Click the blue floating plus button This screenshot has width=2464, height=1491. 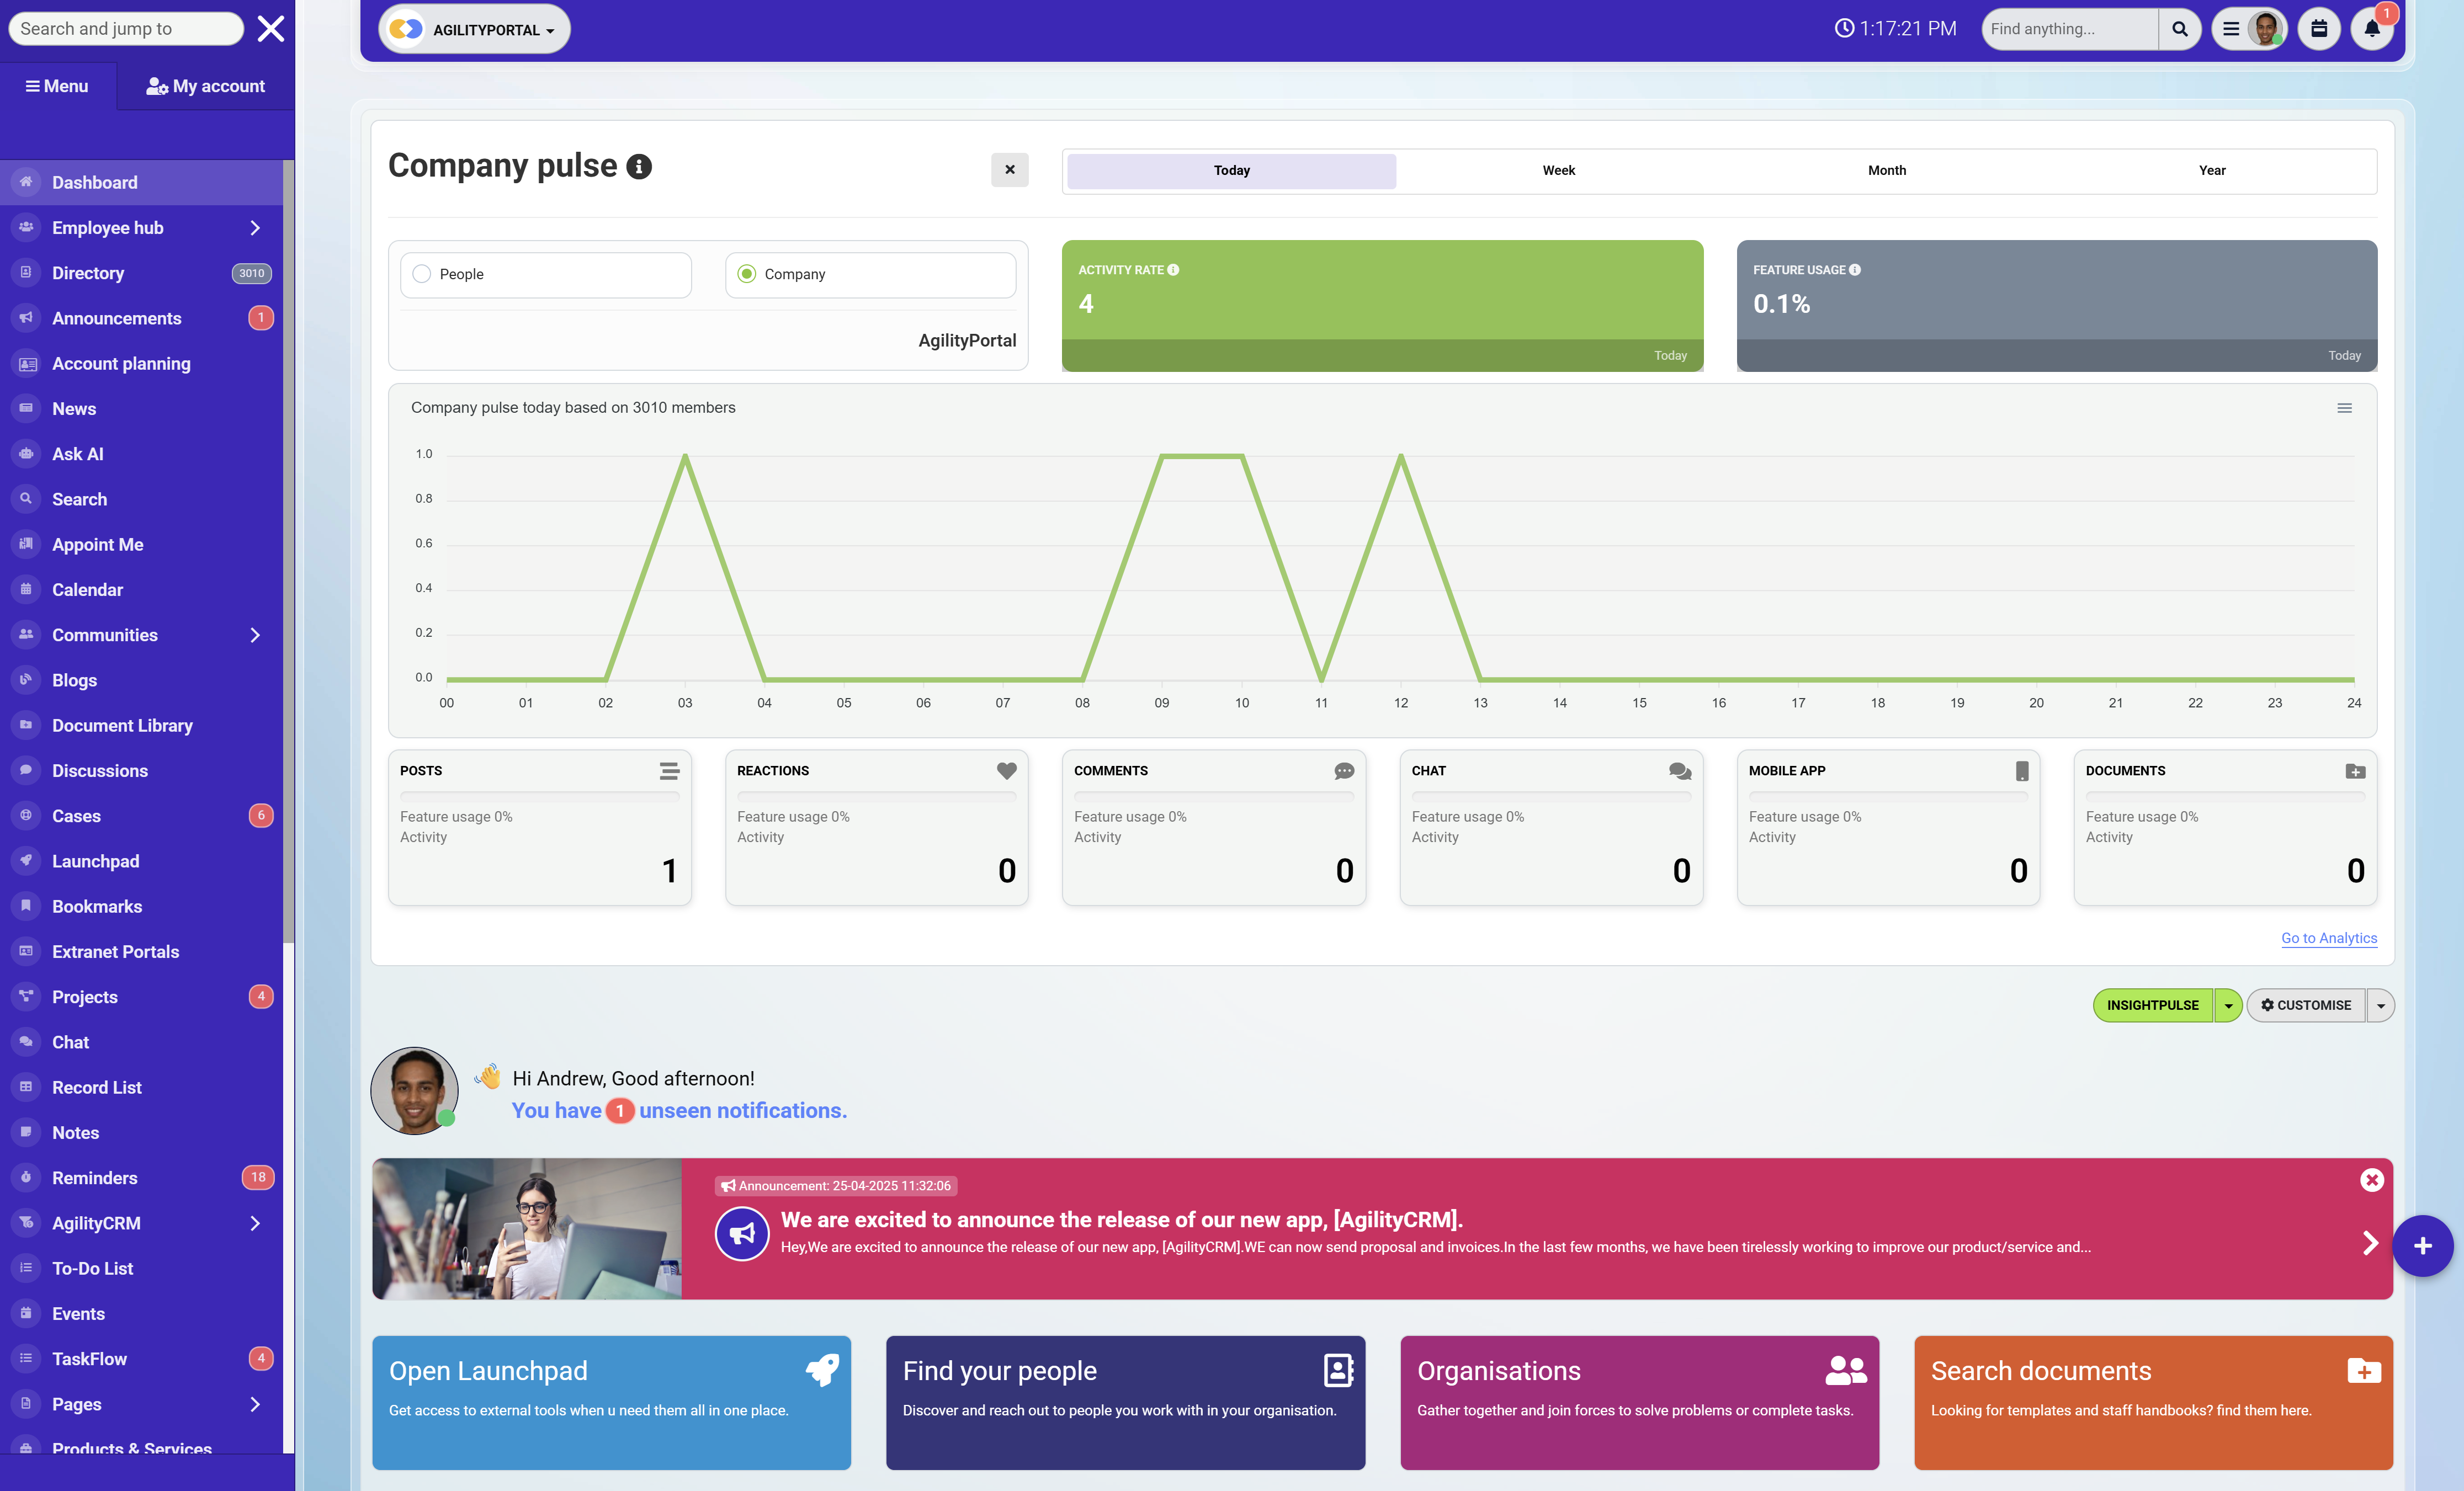2422,1245
